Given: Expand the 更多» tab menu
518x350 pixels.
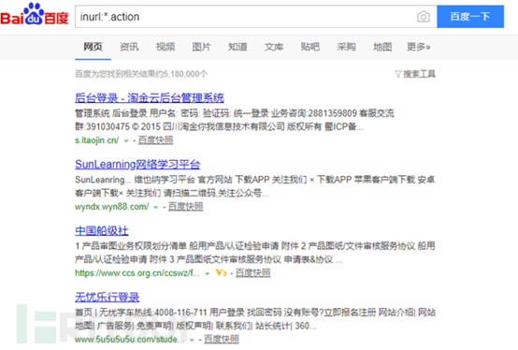Looking at the screenshot, I should pos(419,47).
